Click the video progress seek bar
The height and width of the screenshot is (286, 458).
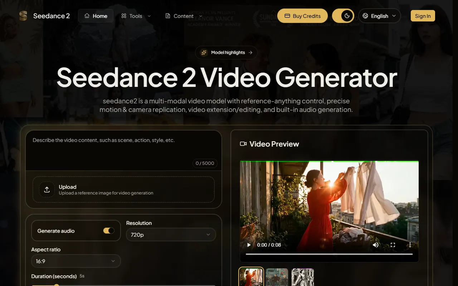[329, 254]
